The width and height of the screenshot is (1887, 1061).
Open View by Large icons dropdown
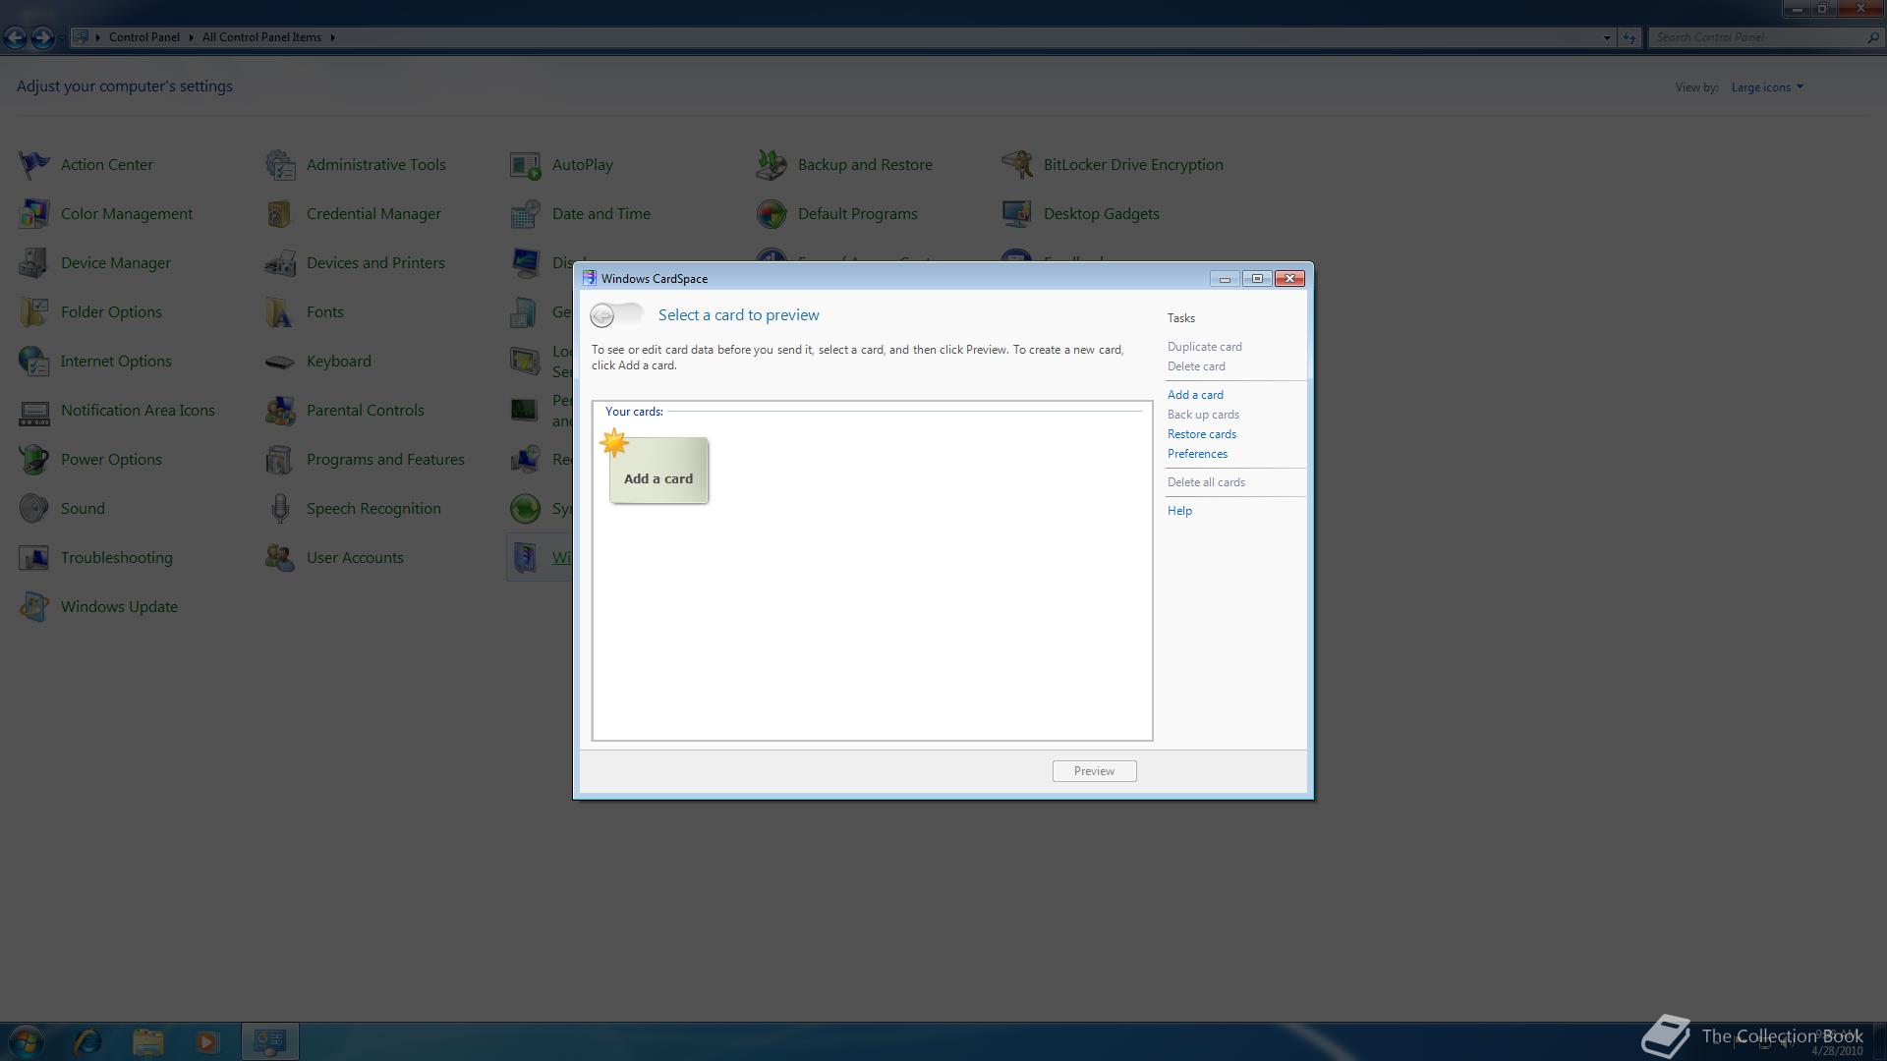[x=1767, y=87]
